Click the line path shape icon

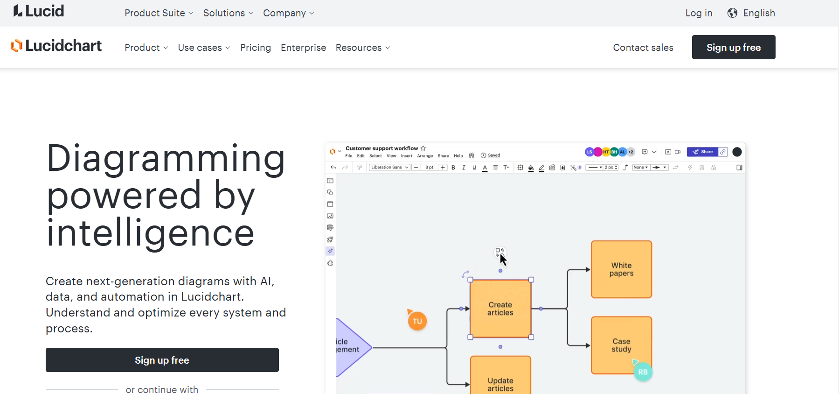pos(625,168)
